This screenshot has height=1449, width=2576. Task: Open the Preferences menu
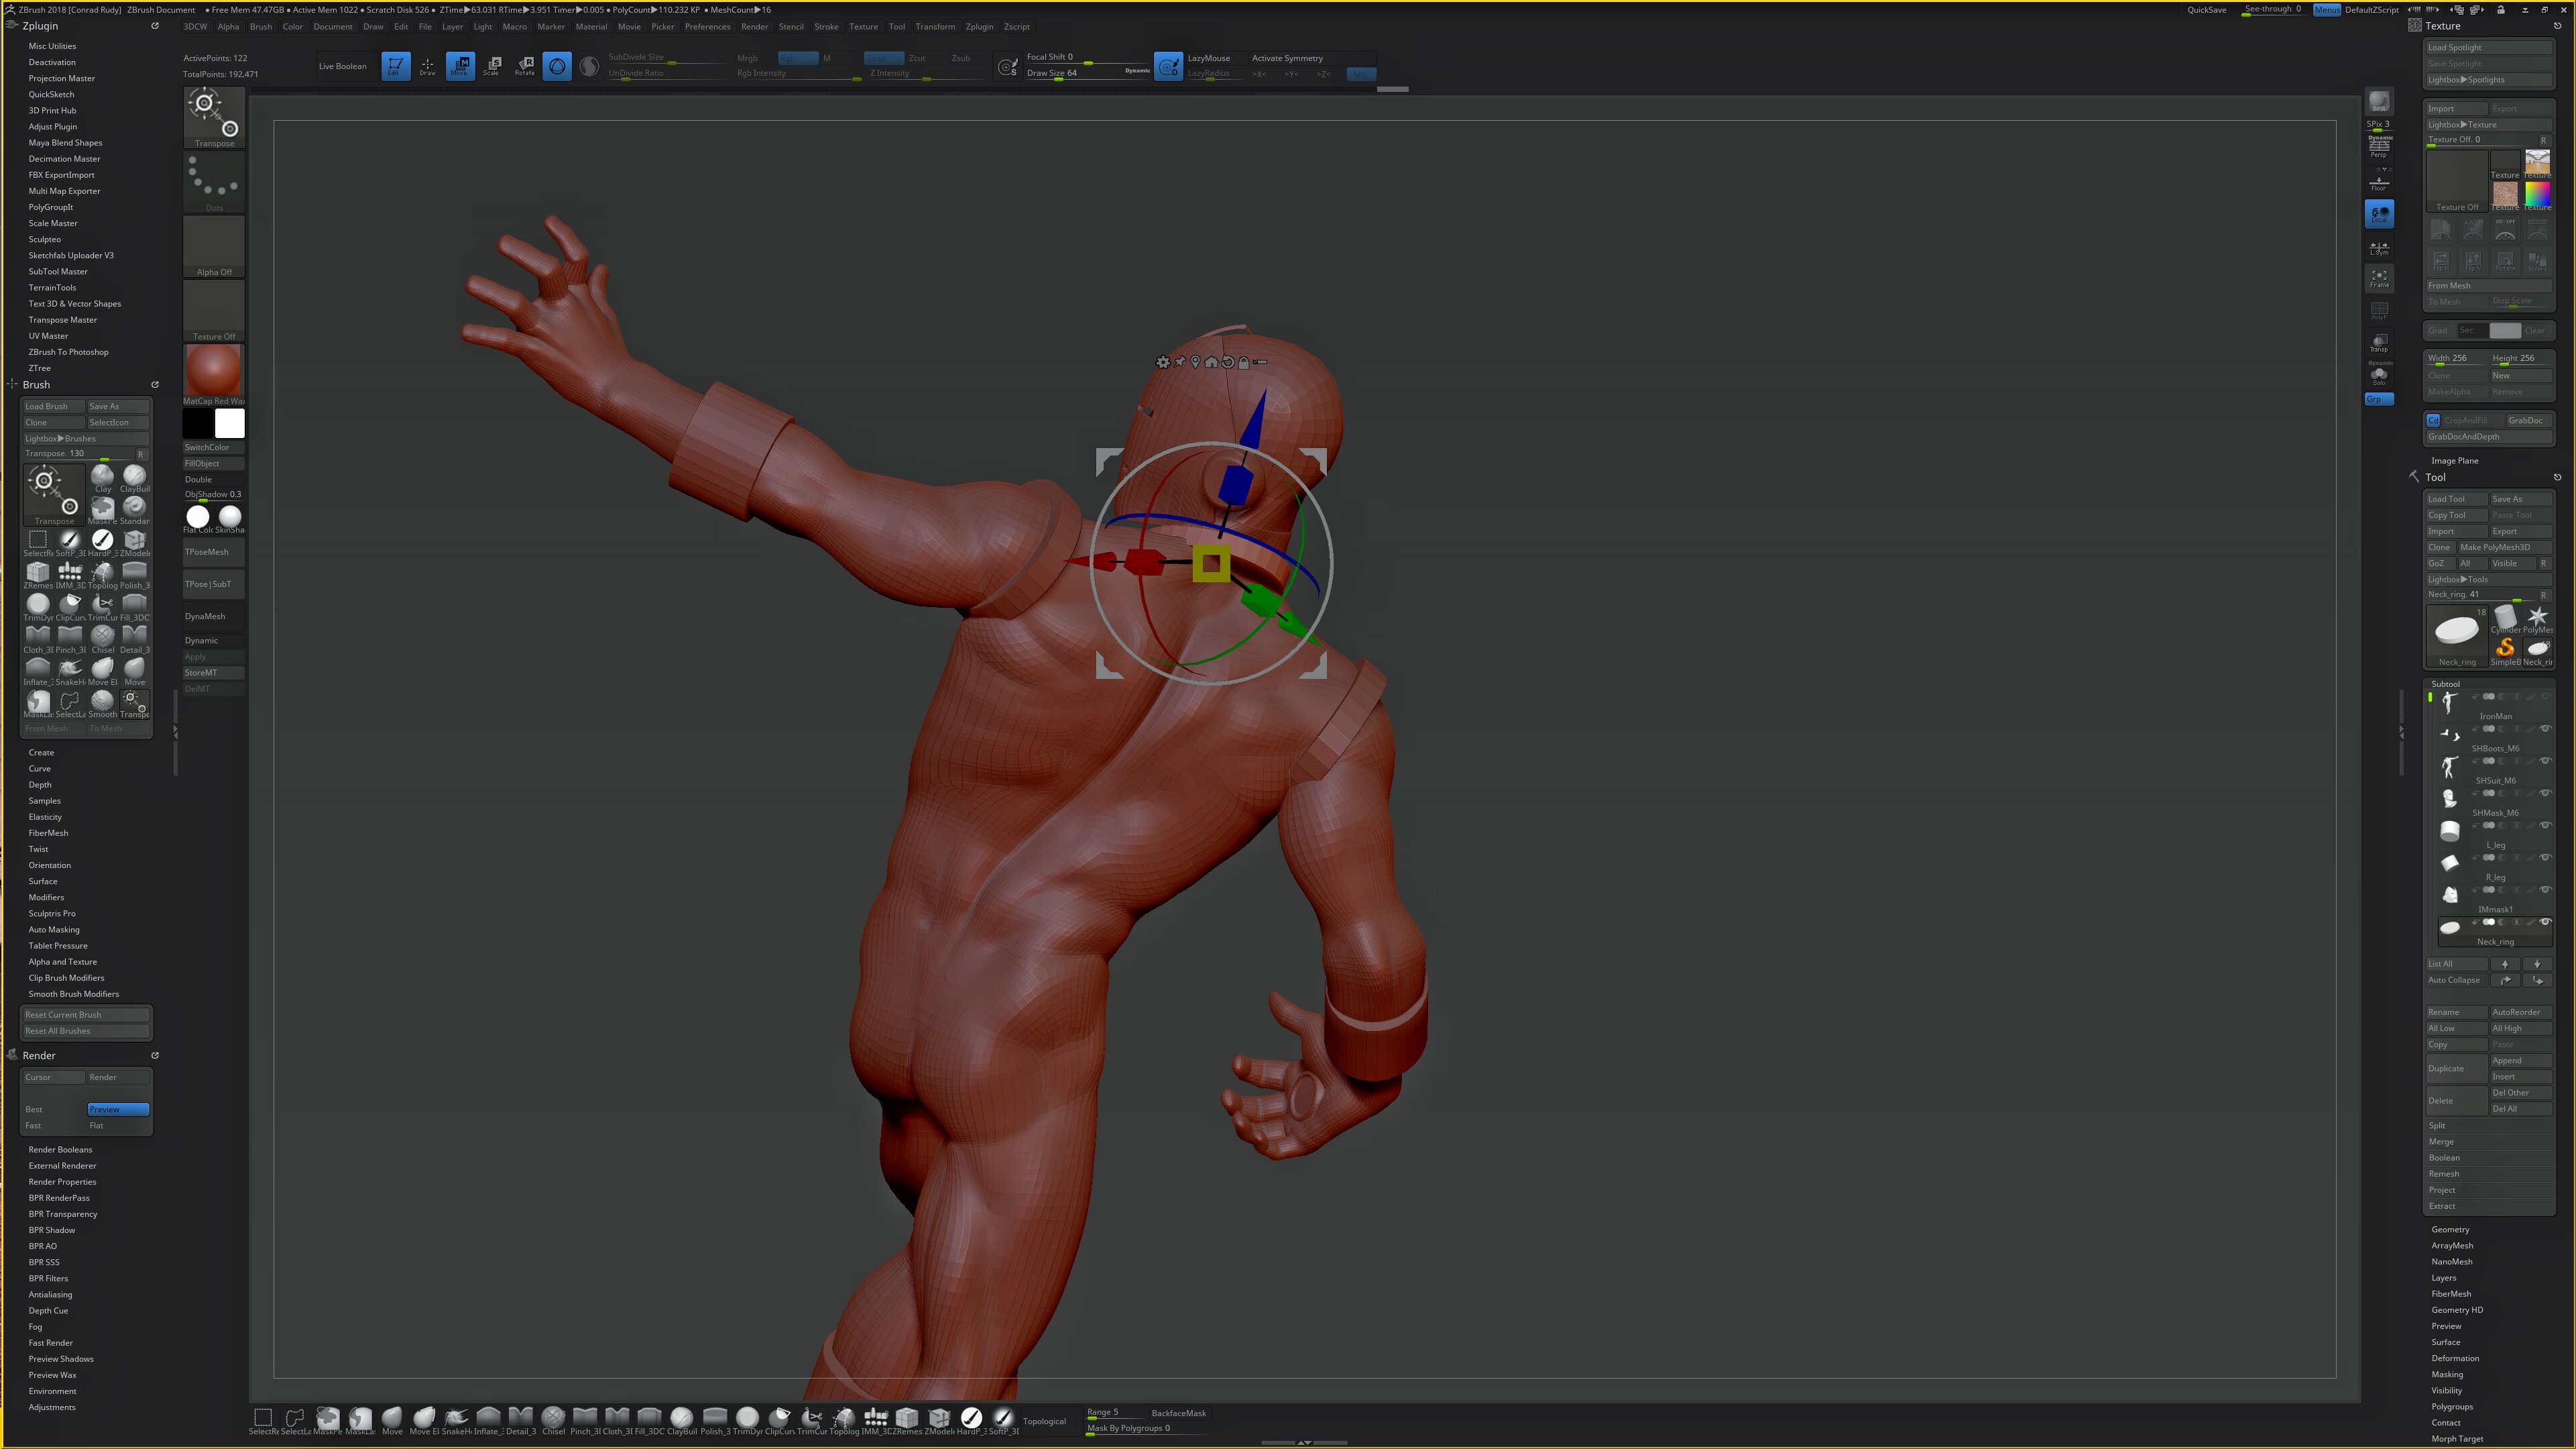707,27
